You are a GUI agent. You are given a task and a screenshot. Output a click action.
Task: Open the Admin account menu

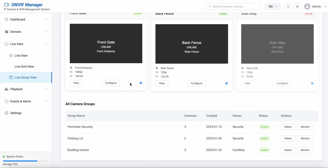315,7
